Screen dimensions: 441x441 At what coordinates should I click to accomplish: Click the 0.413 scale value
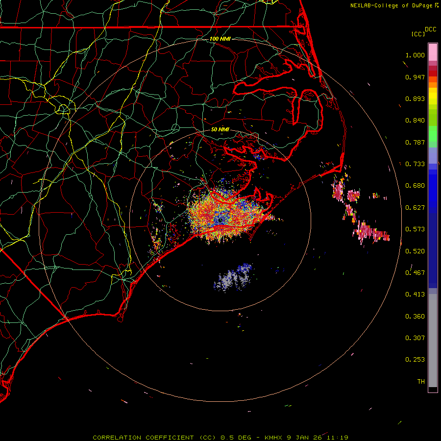click(415, 294)
